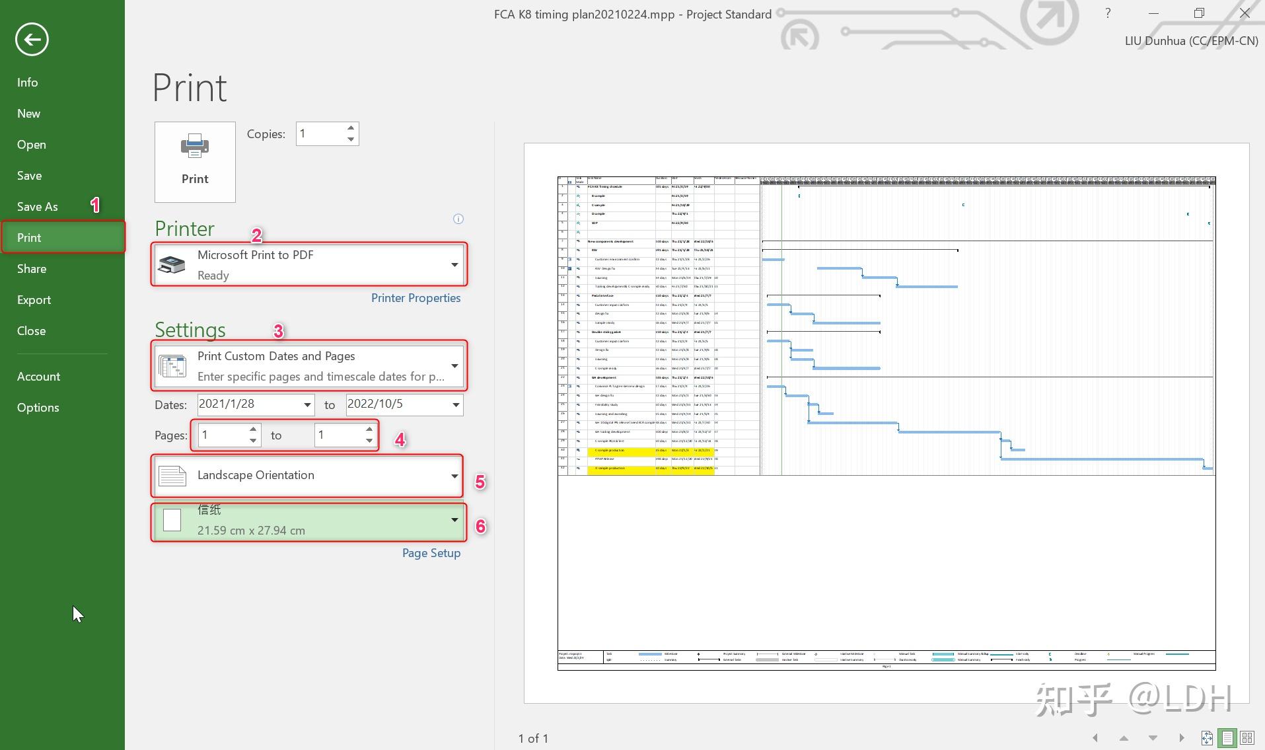Click user name LIU Dunhua (CC/EPM-CN)

[1191, 41]
